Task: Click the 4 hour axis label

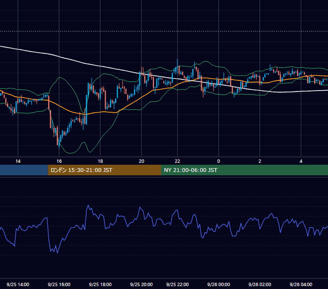Action: pos(301,161)
